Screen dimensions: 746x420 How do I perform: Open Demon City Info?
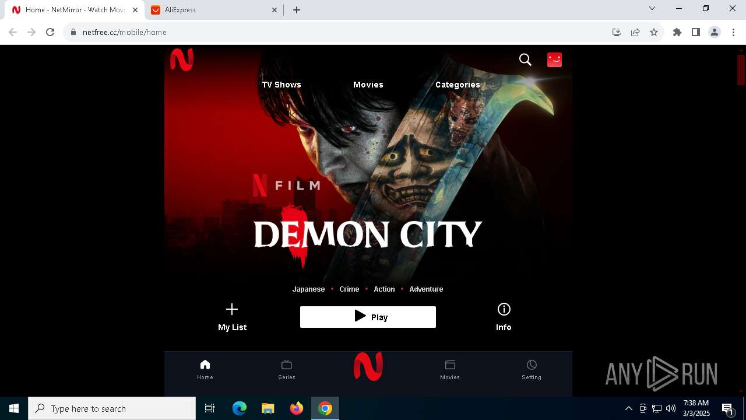point(504,317)
